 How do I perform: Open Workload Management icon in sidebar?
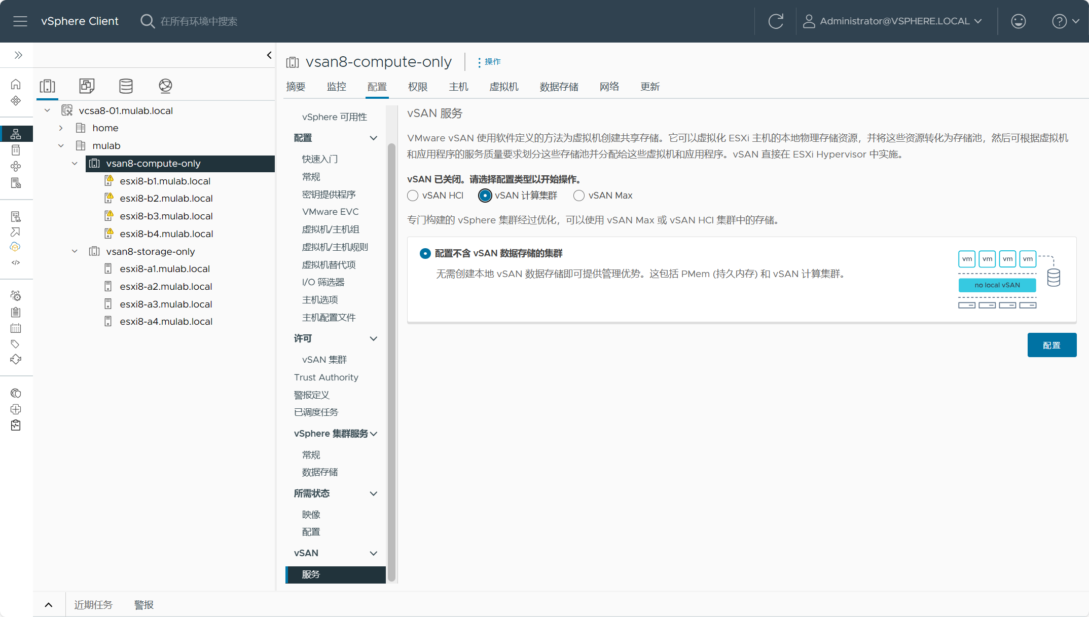[16, 166]
